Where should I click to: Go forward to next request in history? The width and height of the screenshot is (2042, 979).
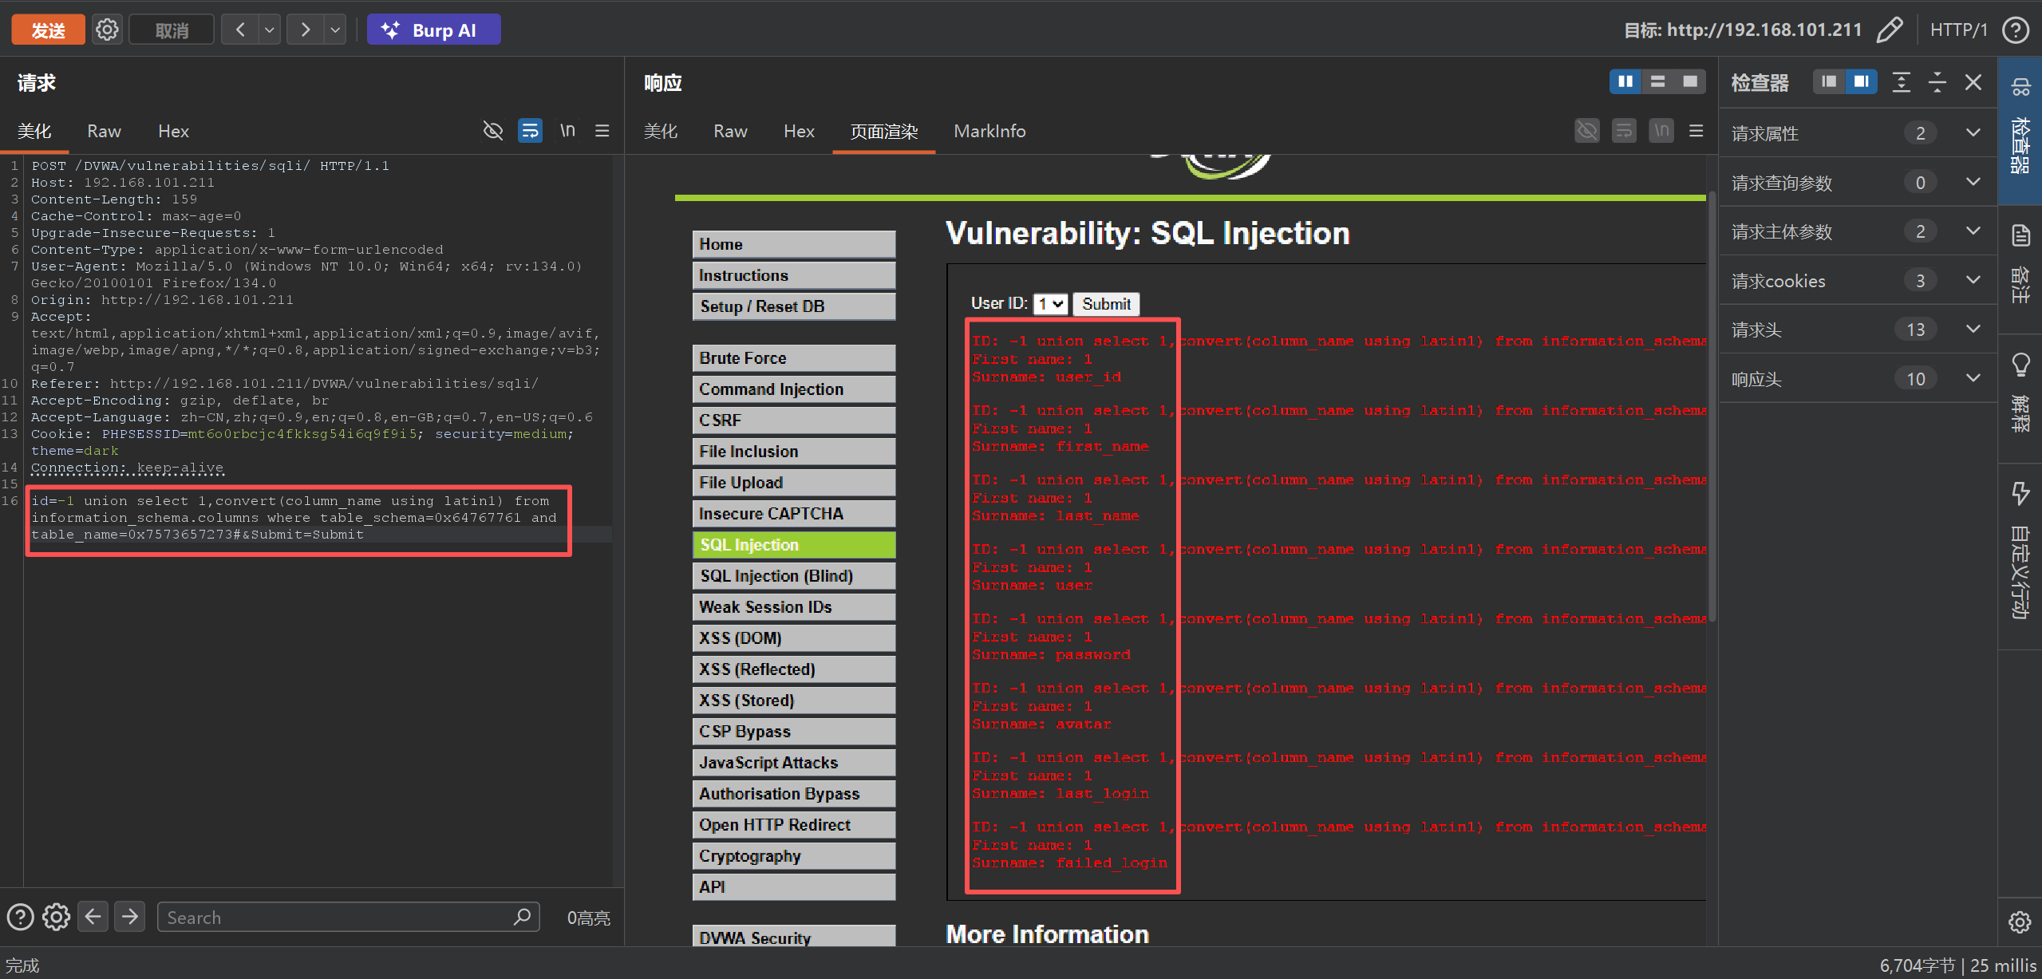pos(306,30)
